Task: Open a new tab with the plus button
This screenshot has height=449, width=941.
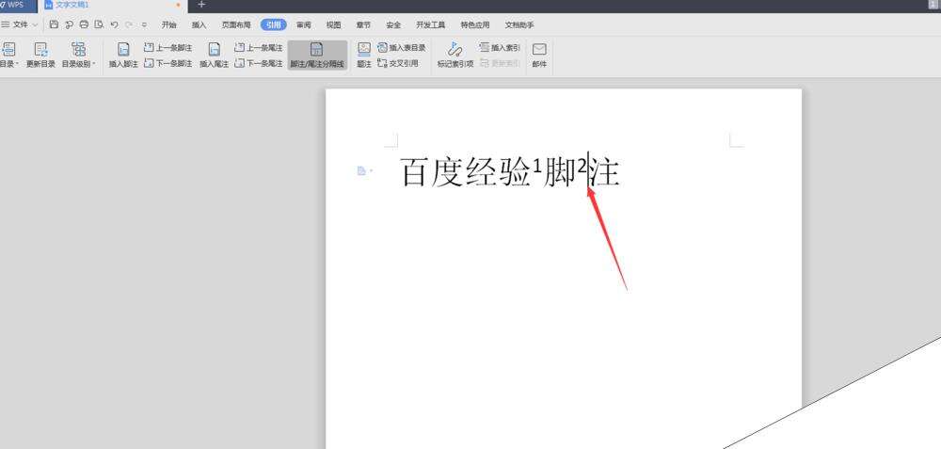Action: pyautogui.click(x=201, y=4)
